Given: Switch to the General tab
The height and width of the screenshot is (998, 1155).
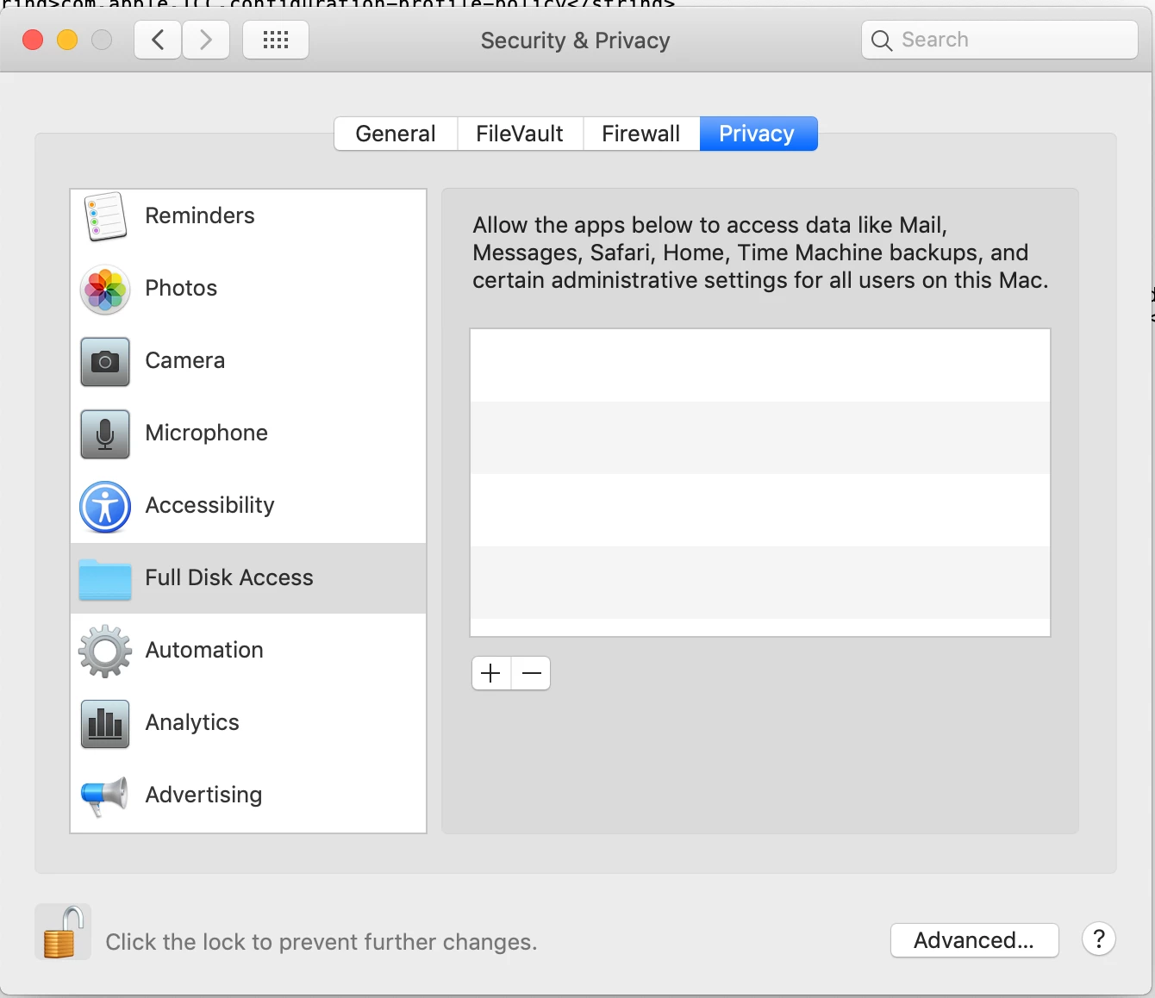Looking at the screenshot, I should point(396,134).
